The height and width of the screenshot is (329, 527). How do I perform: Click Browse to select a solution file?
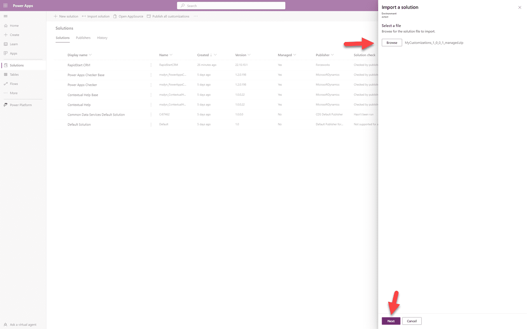tap(392, 42)
